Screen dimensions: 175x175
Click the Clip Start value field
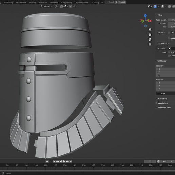171,23
